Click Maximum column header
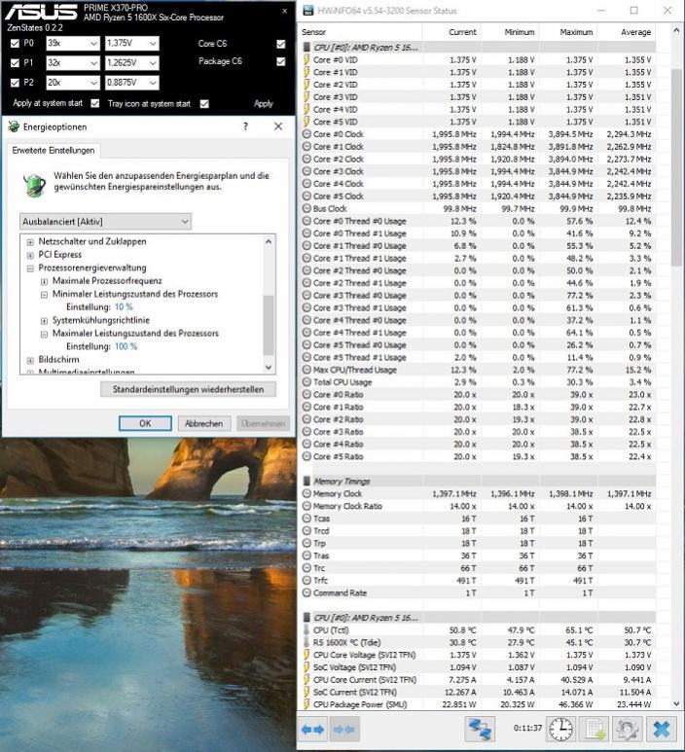 pos(568,32)
